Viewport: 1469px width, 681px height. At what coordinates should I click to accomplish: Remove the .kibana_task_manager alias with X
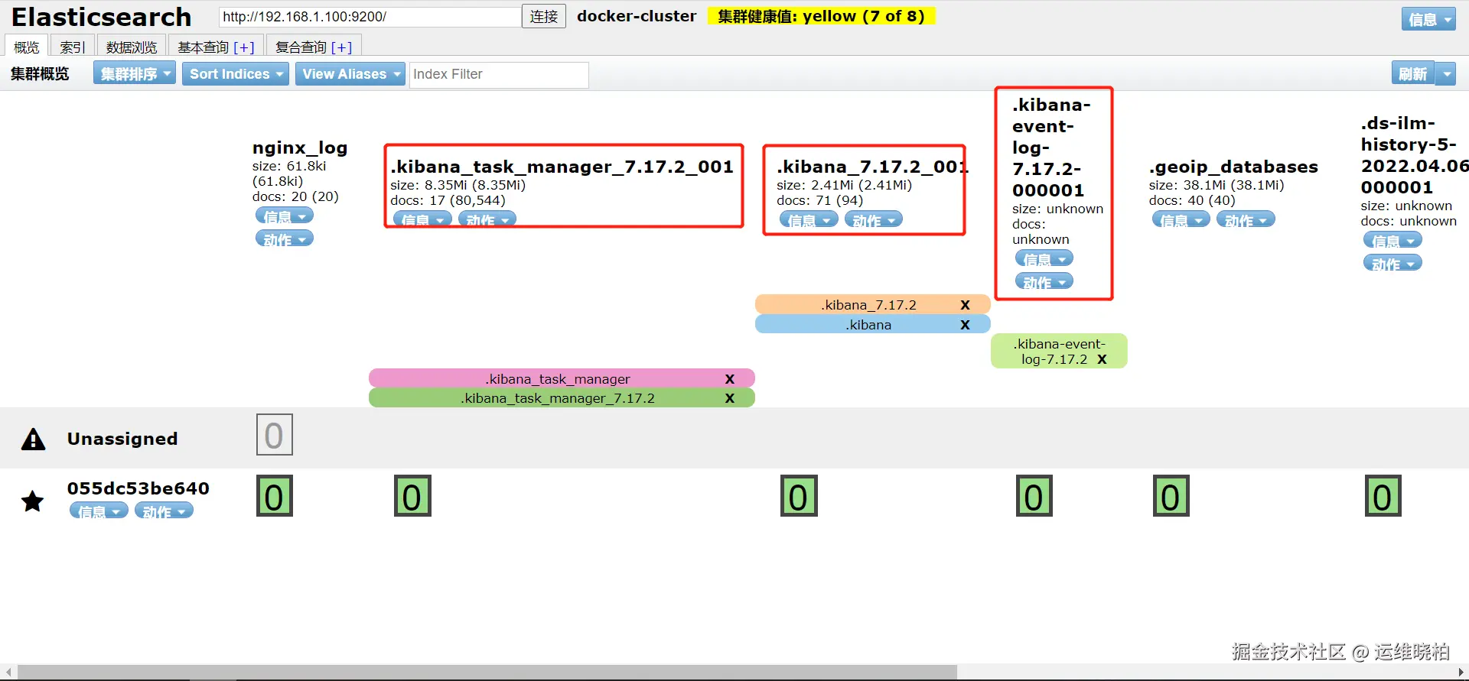click(729, 379)
